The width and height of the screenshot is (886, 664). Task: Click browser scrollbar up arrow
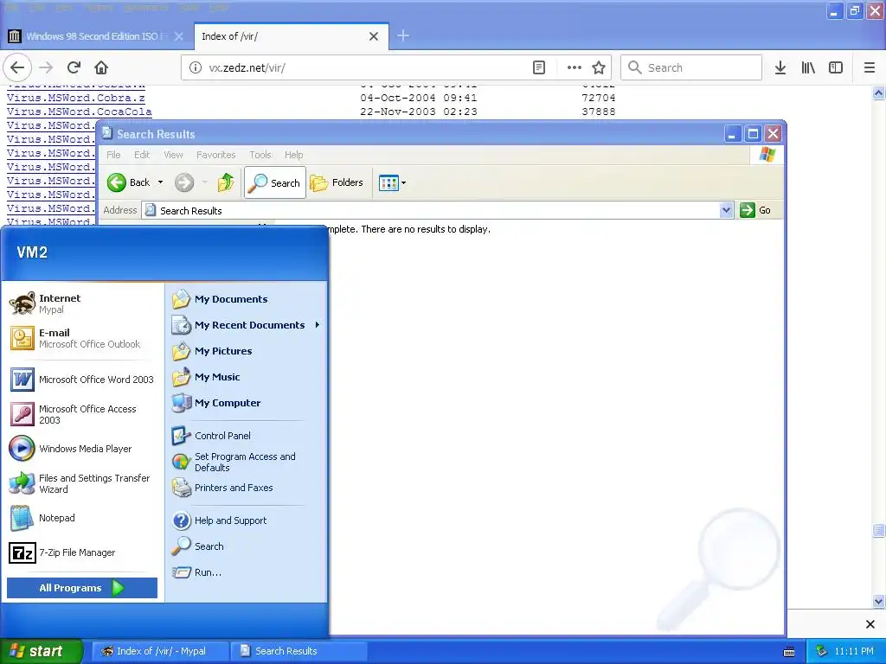point(878,93)
